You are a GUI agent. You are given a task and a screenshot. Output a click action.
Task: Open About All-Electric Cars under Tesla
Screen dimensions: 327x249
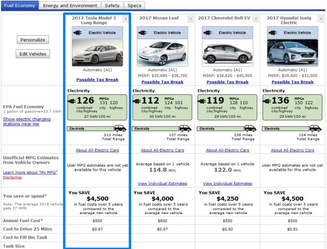(x=97, y=150)
